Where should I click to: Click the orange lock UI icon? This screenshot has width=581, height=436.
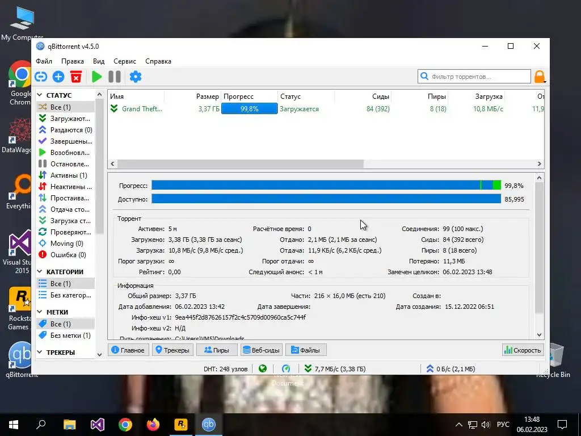pos(540,77)
